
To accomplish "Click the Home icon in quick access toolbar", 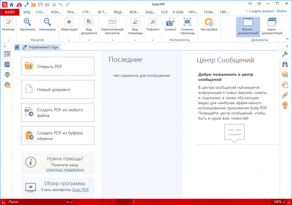I will 12,4.
